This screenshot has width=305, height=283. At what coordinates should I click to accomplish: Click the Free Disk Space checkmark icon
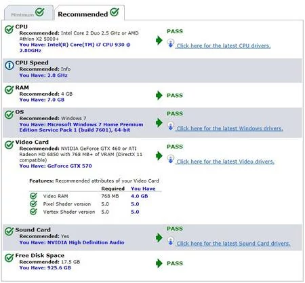click(9, 258)
